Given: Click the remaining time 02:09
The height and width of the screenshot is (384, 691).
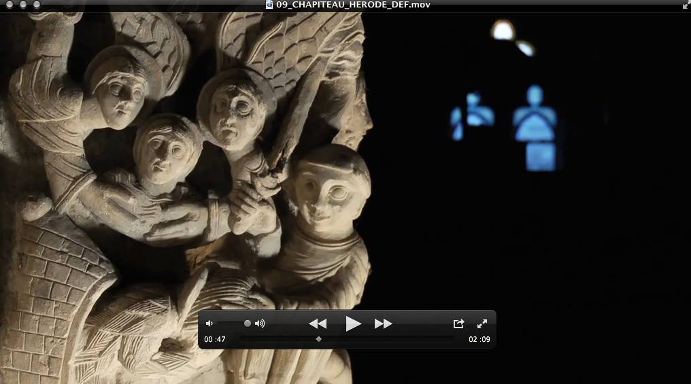Looking at the screenshot, I should point(479,340).
